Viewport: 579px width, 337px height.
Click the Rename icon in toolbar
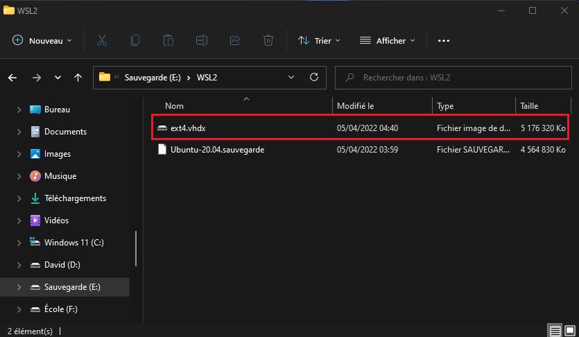202,40
